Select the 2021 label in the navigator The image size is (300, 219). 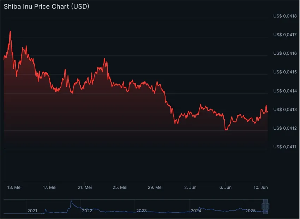coord(32,211)
